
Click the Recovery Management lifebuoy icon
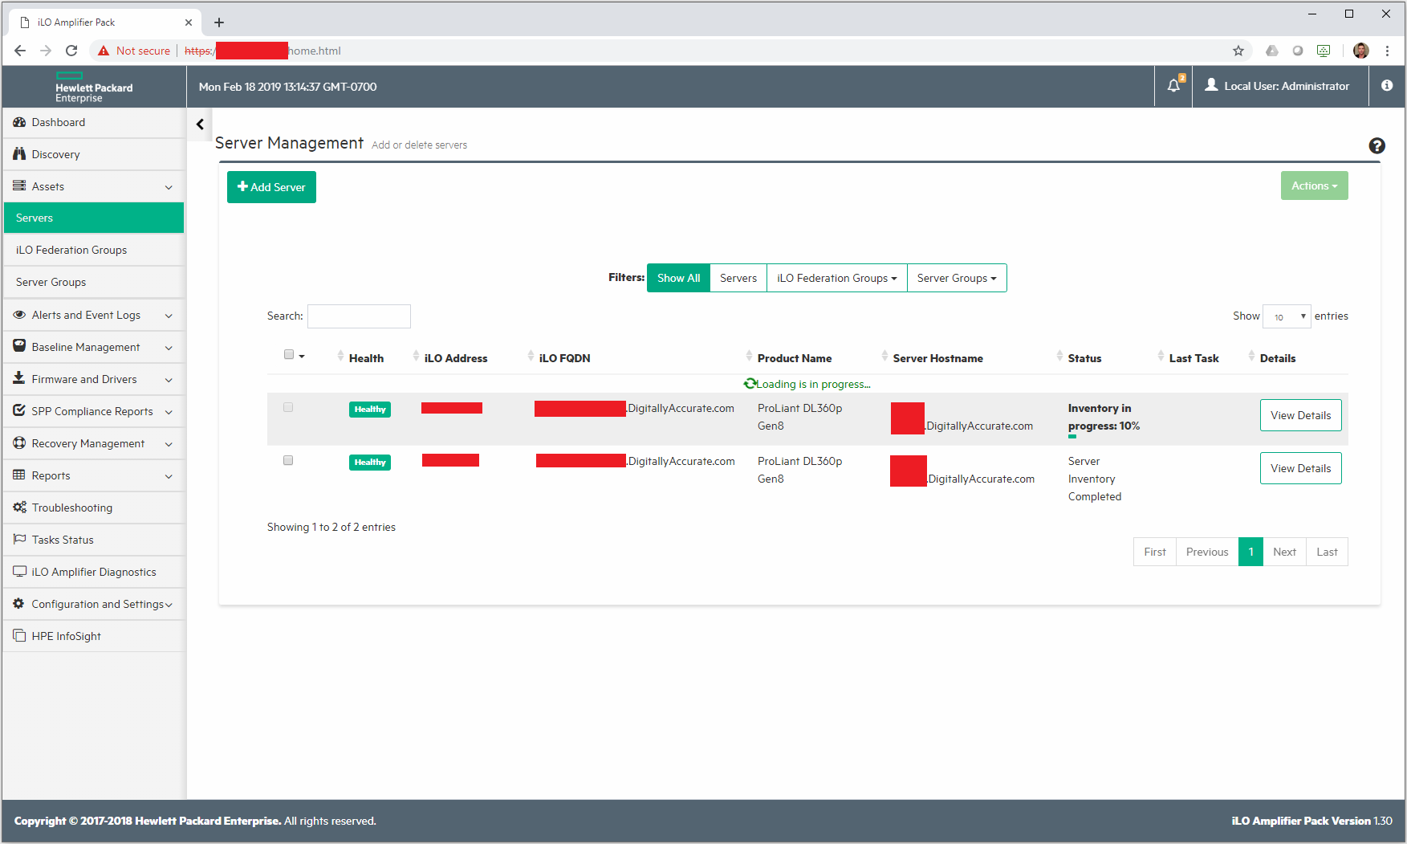19,442
